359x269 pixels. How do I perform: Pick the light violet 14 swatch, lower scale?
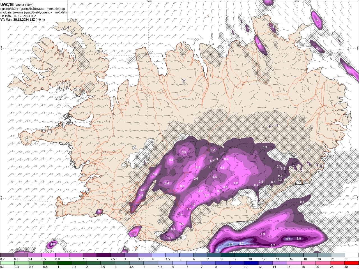click(280, 263)
